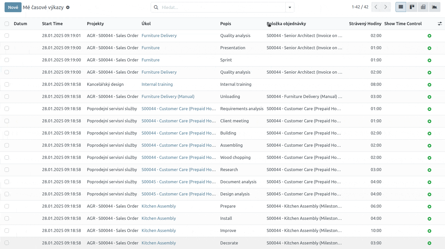Sort records by the Datum column

20,24
